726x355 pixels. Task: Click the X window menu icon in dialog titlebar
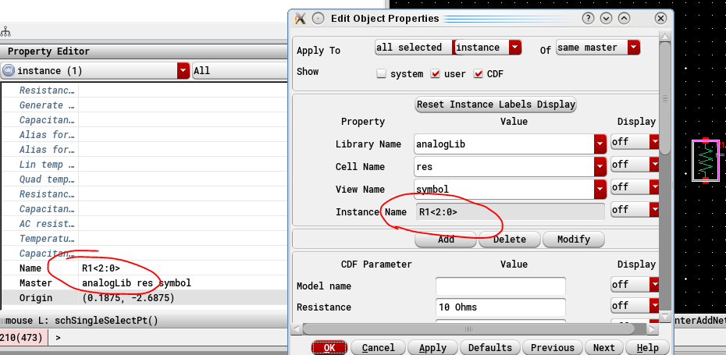click(x=301, y=18)
